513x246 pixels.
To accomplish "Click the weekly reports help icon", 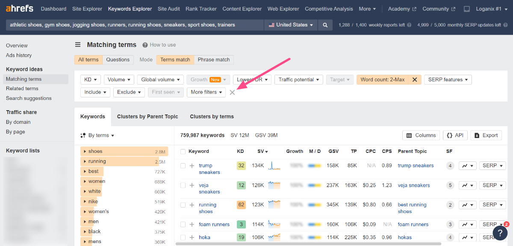I will click(410, 25).
